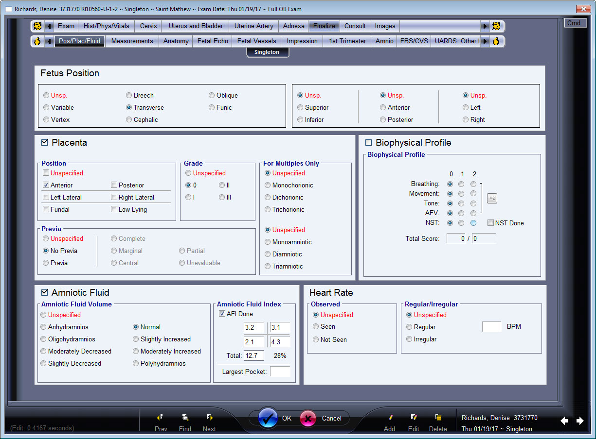Open the Cervix tab
596x439 pixels.
point(149,26)
